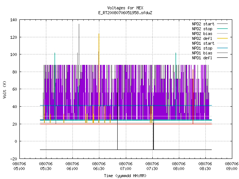Click the x-axis tick label 07:00

[x=125, y=169]
